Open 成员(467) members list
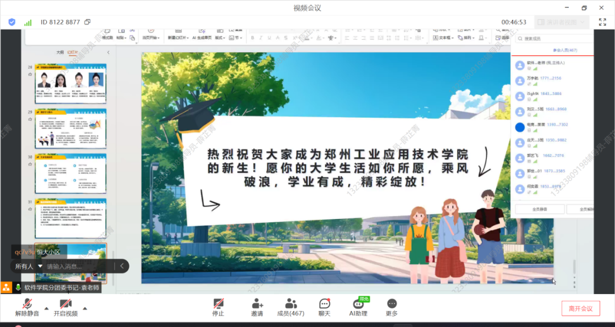 tap(290, 307)
